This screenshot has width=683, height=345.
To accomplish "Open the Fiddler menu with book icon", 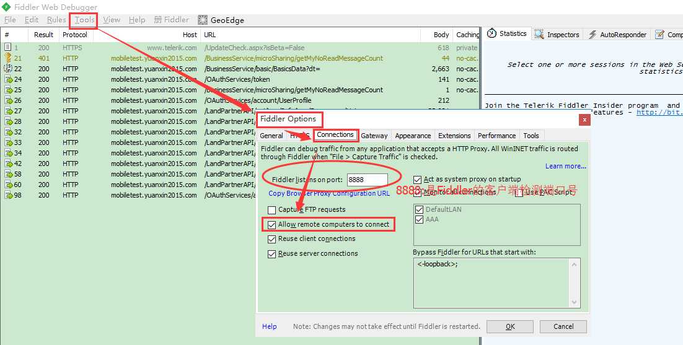I will pos(171,20).
